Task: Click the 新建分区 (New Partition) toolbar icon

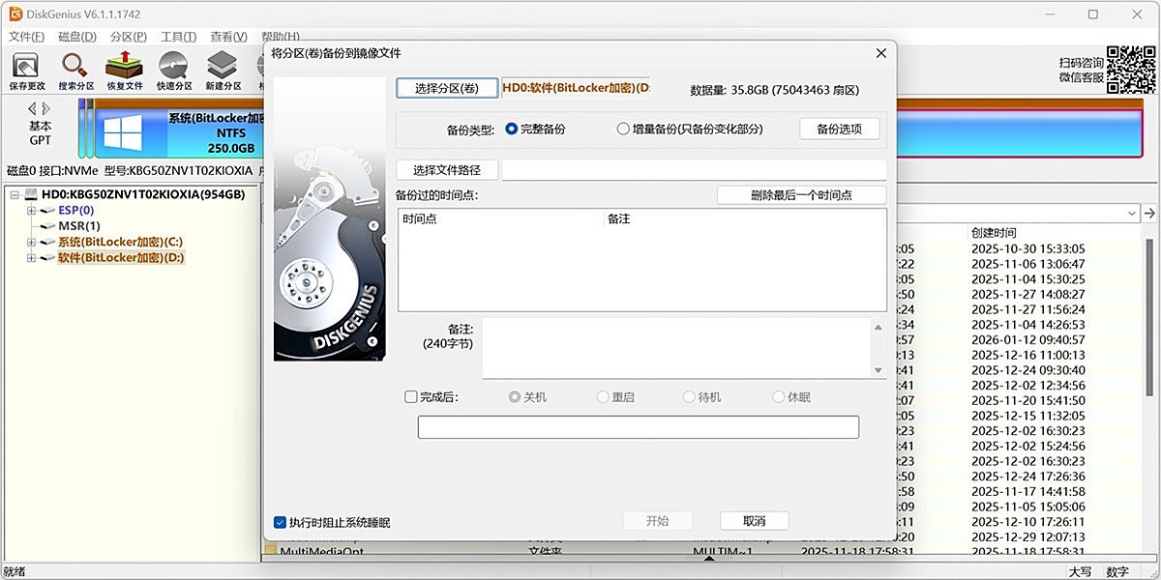Action: [222, 68]
